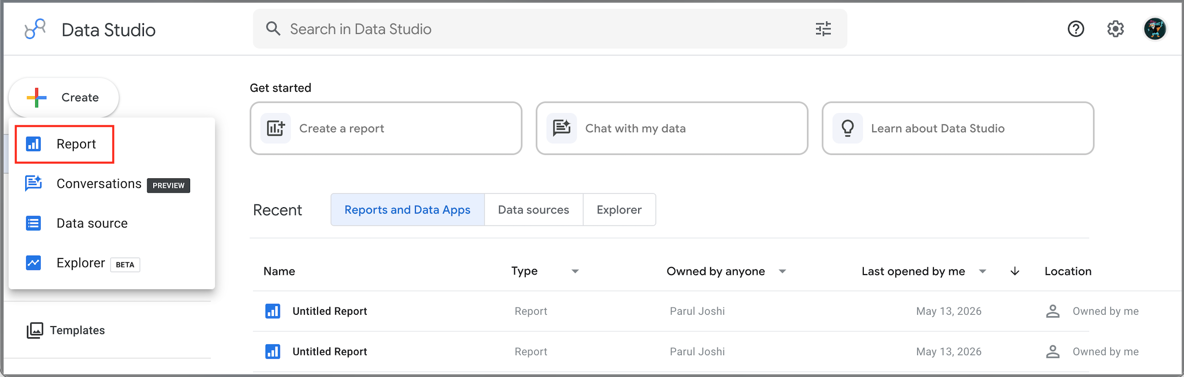The height and width of the screenshot is (377, 1184).
Task: Click second row's Report type cell
Action: 531,352
